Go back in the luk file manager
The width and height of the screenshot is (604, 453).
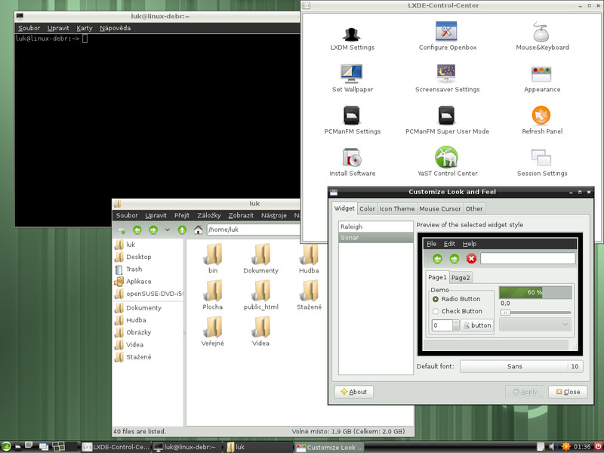[137, 230]
